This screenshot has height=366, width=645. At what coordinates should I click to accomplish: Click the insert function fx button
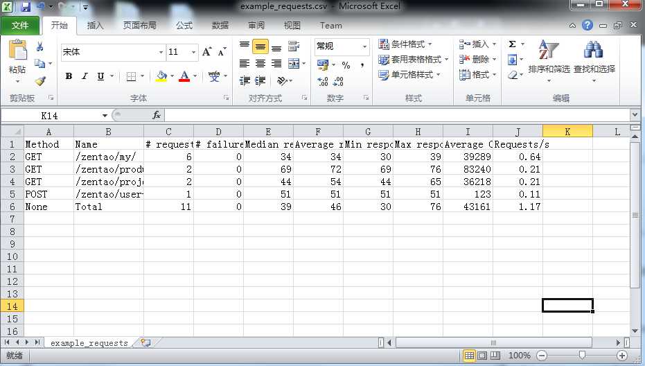pos(157,115)
